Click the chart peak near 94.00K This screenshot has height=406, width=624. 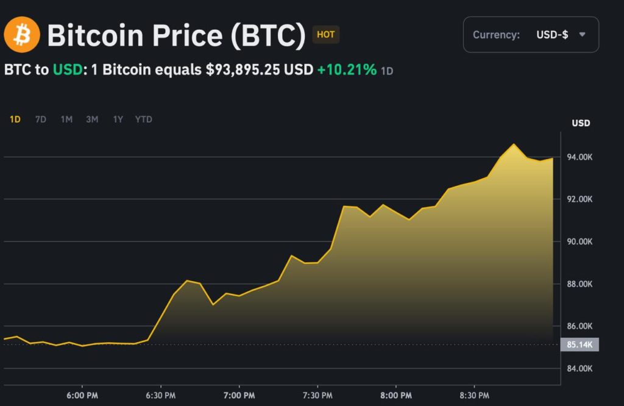click(x=514, y=144)
